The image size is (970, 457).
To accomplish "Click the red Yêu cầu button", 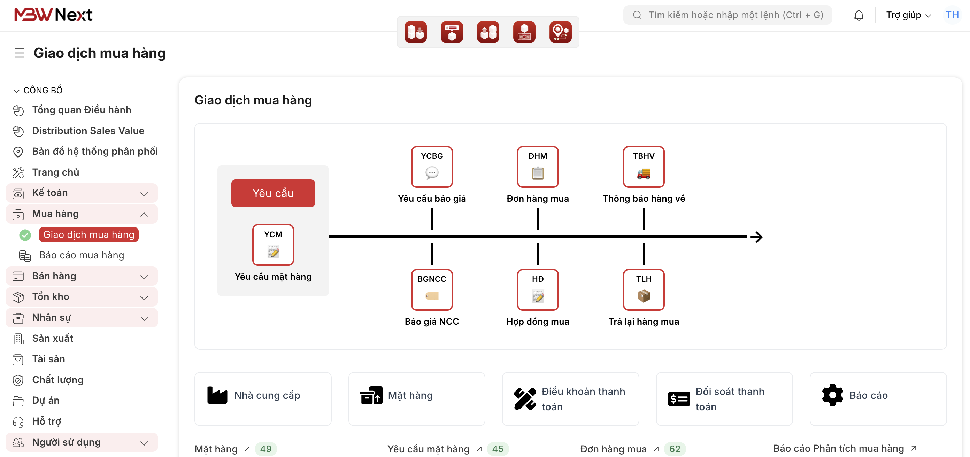I will point(272,193).
